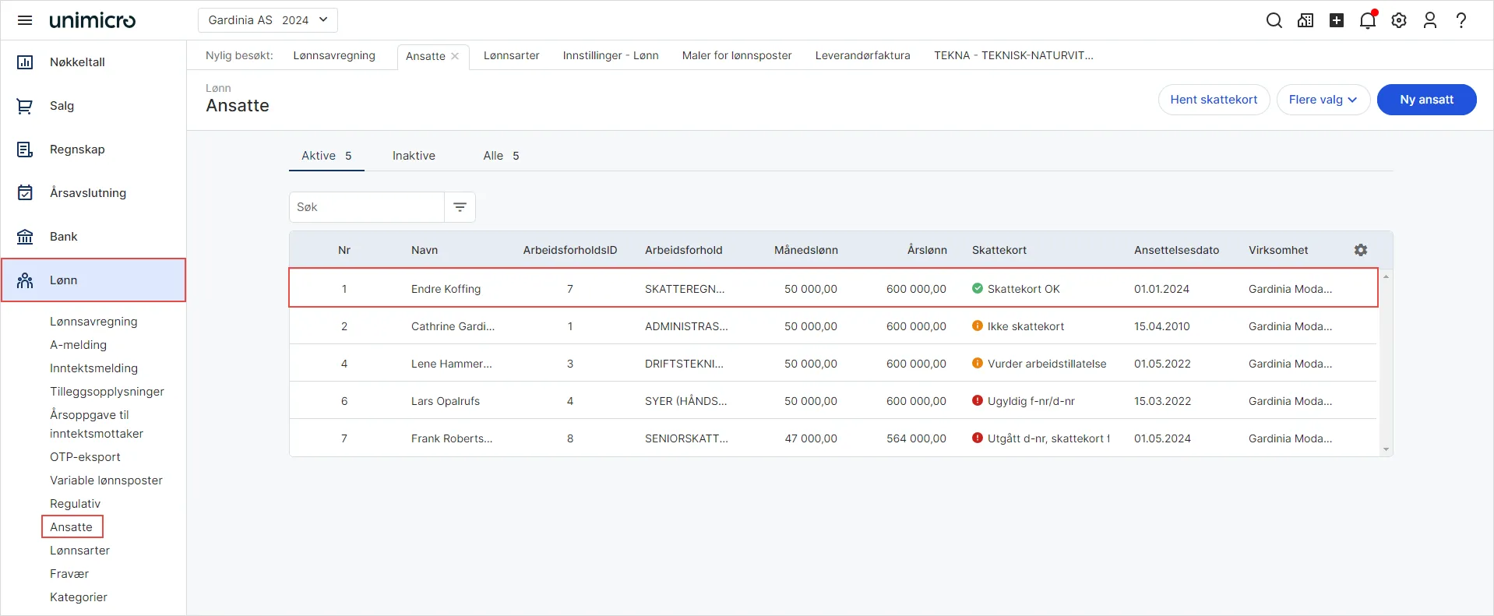This screenshot has width=1494, height=616.
Task: Click the search magnifier icon in header
Action: pos(1274,20)
